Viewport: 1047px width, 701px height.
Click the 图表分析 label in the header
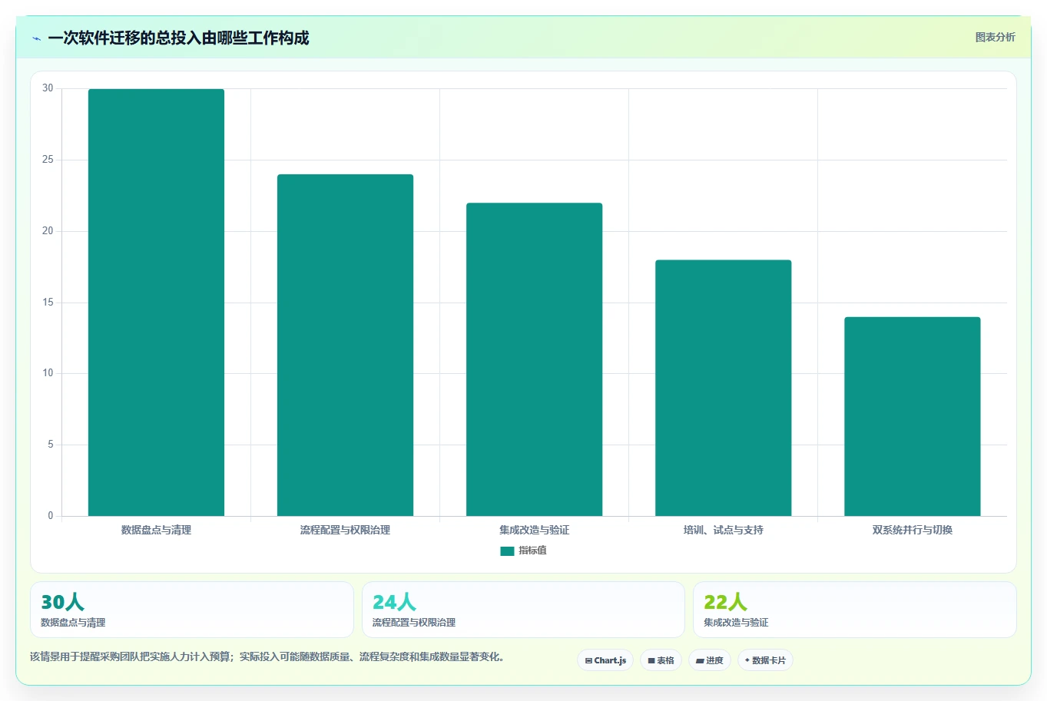coord(995,37)
